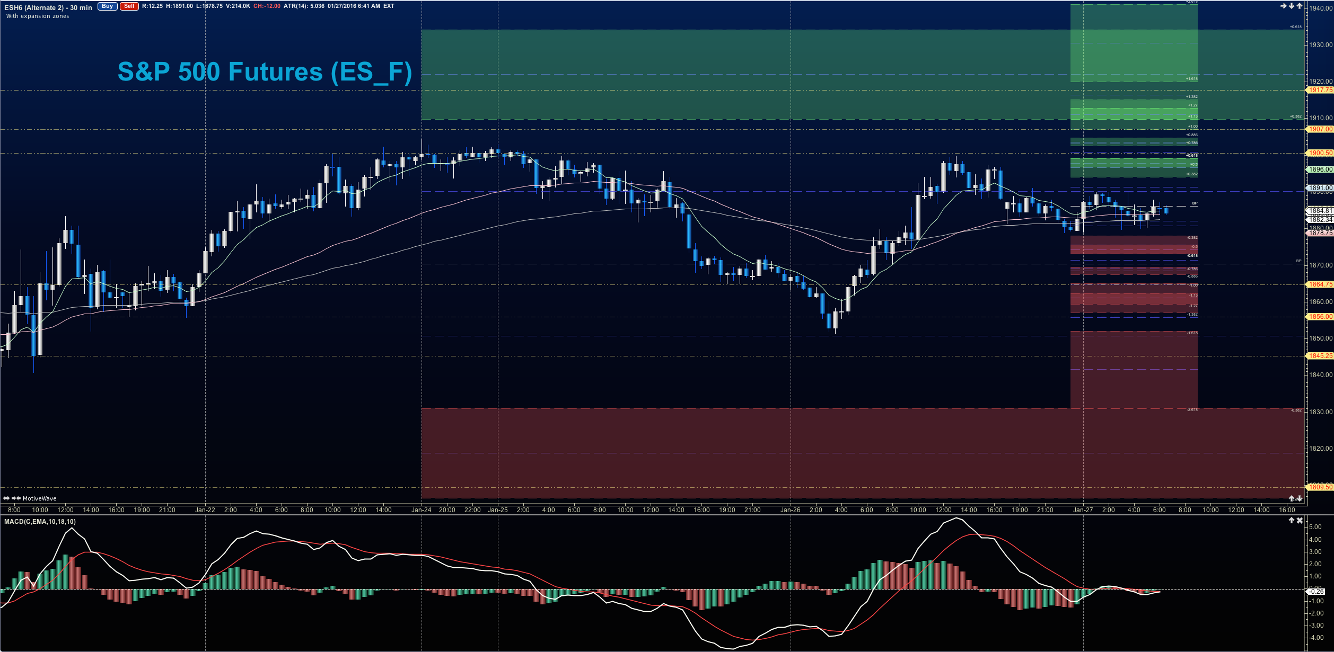Click the 1896.00 green price tag
Viewport: 1334px width, 652px height.
(x=1320, y=169)
